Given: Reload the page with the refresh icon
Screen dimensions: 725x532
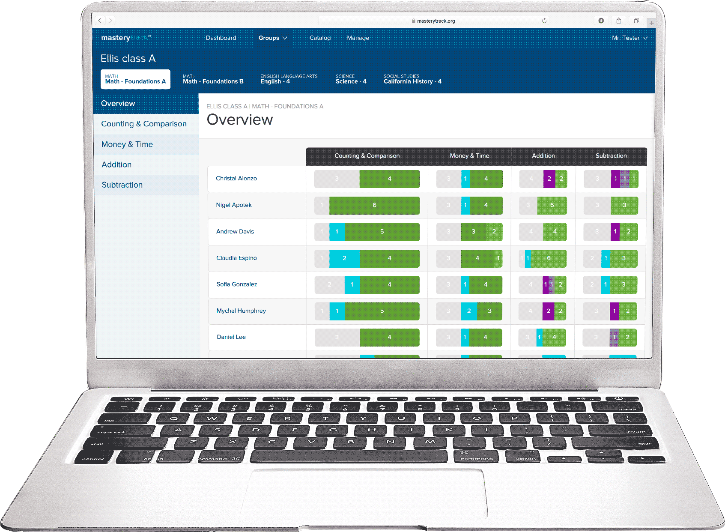Looking at the screenshot, I should pyautogui.click(x=544, y=21).
